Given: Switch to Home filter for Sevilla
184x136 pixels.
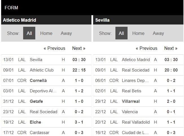Looking at the screenshot, I should point(138,33).
